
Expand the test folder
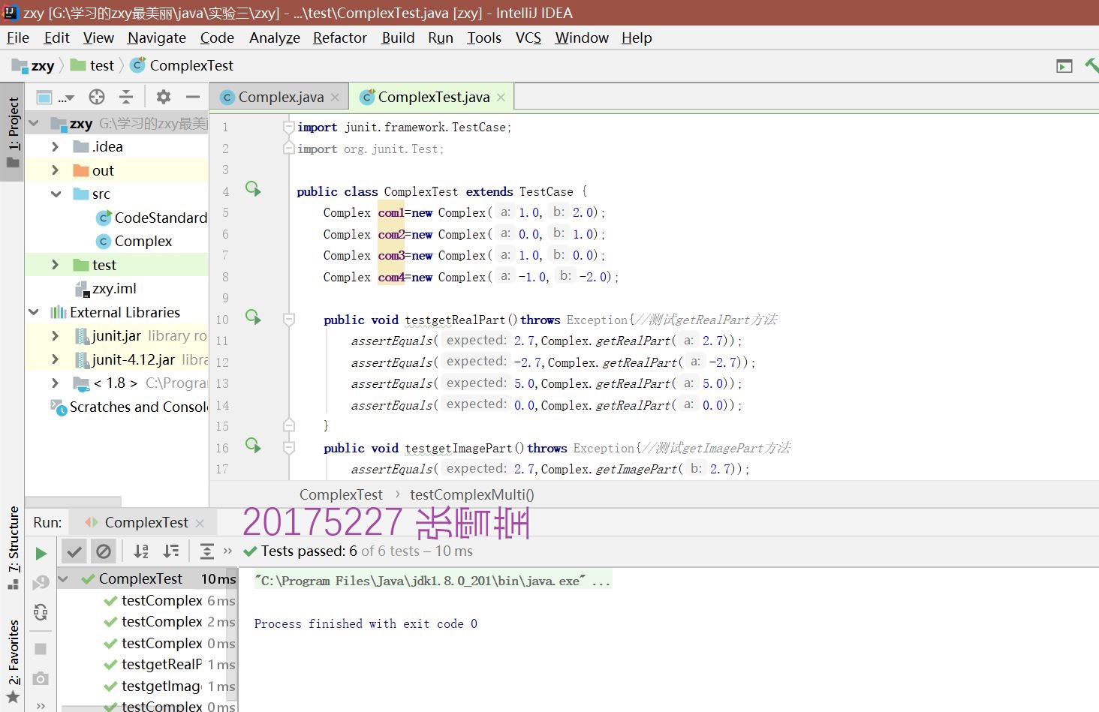click(55, 265)
